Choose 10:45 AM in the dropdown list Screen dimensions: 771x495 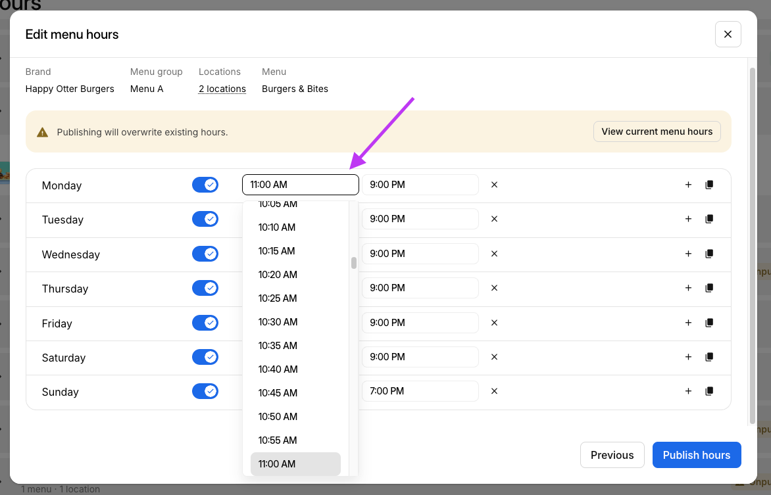278,393
